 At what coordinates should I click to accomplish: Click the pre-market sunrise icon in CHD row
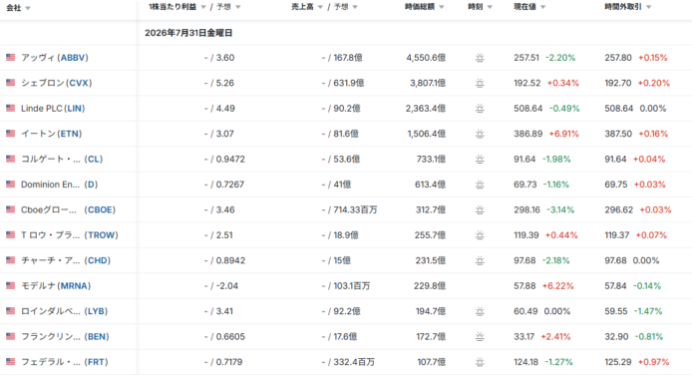tap(480, 260)
